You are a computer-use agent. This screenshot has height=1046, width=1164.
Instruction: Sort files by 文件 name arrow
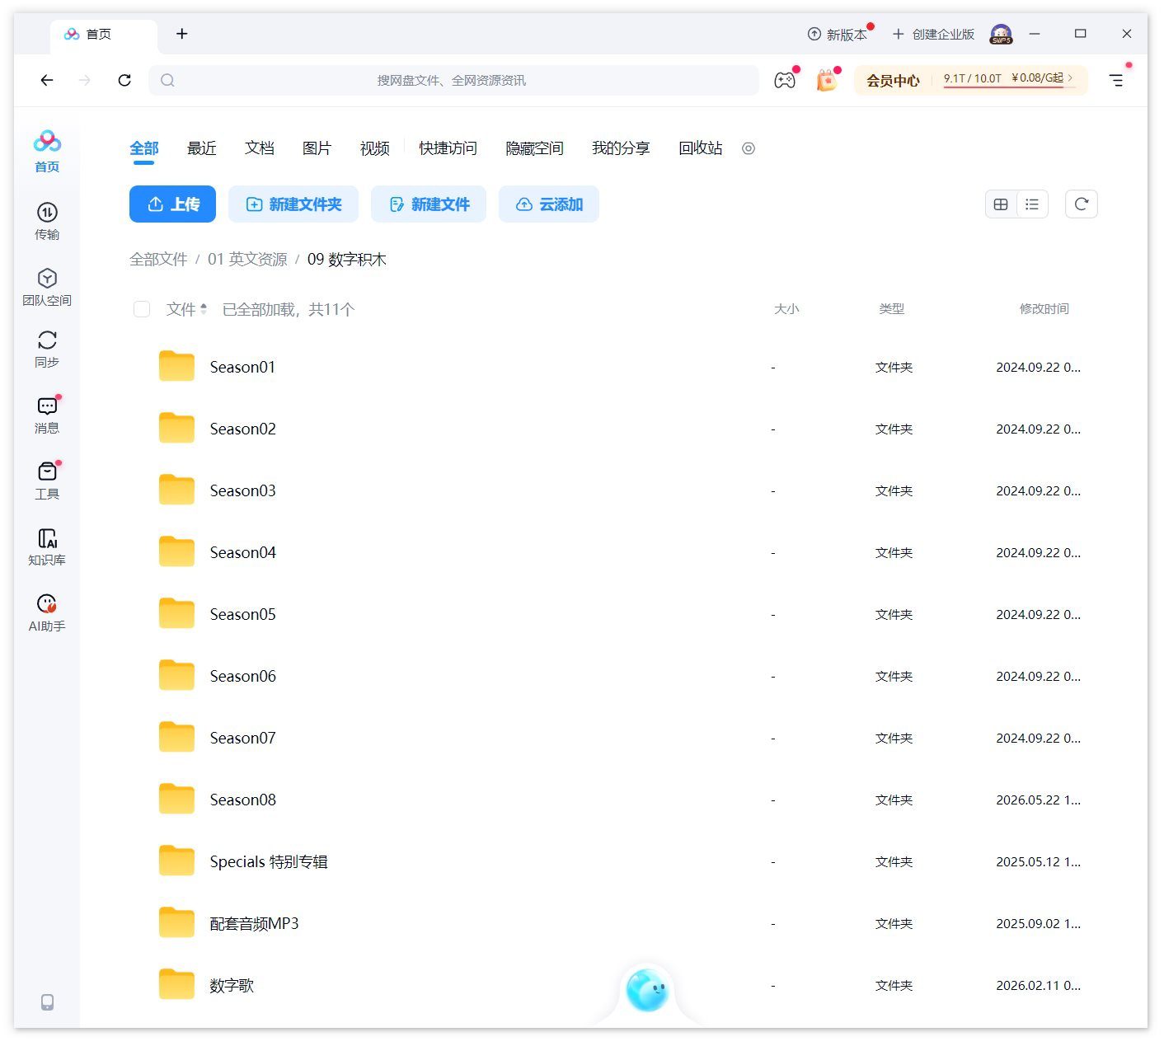point(203,309)
